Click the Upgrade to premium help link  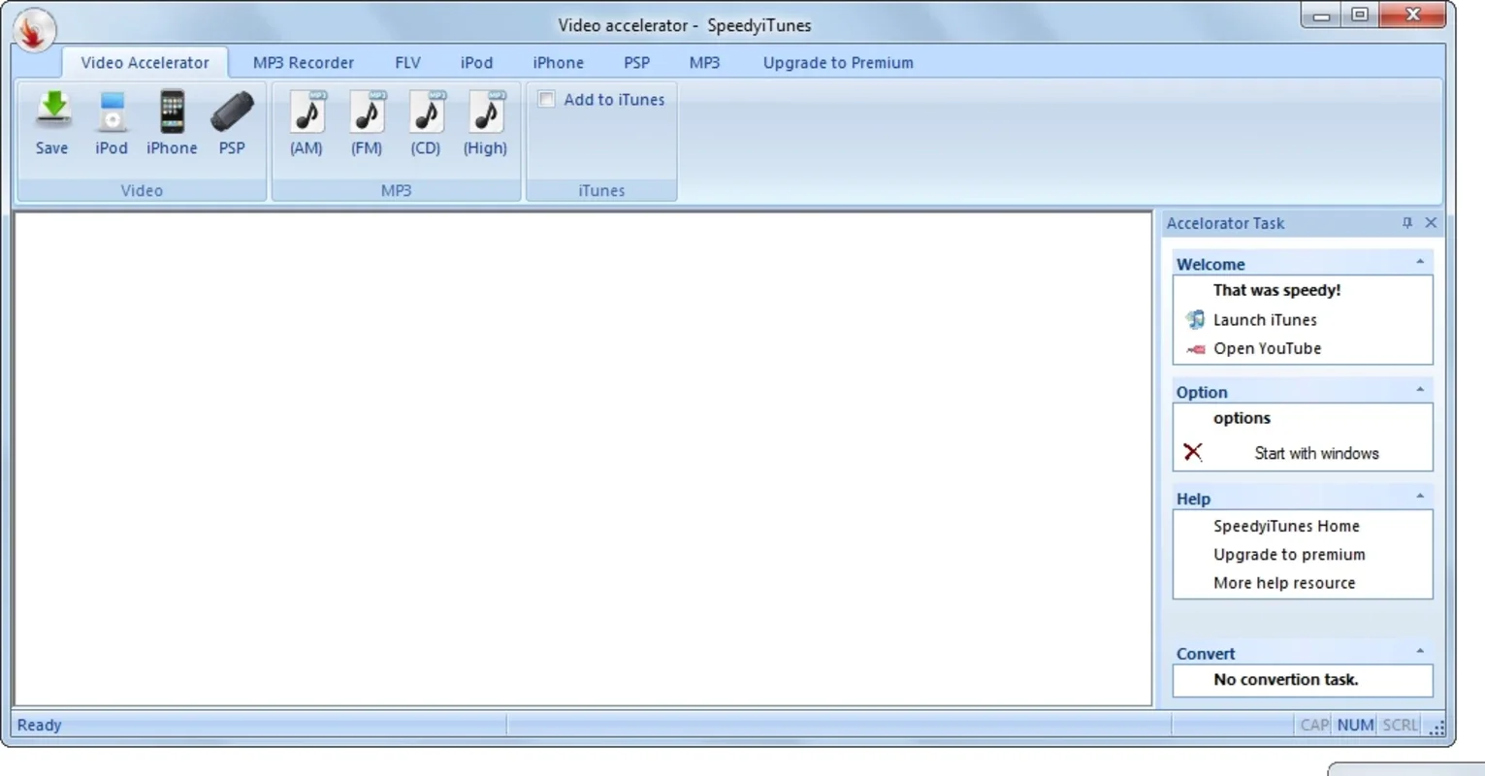pos(1289,555)
